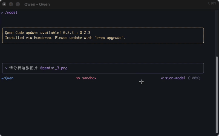Close the terminal window

4,4
